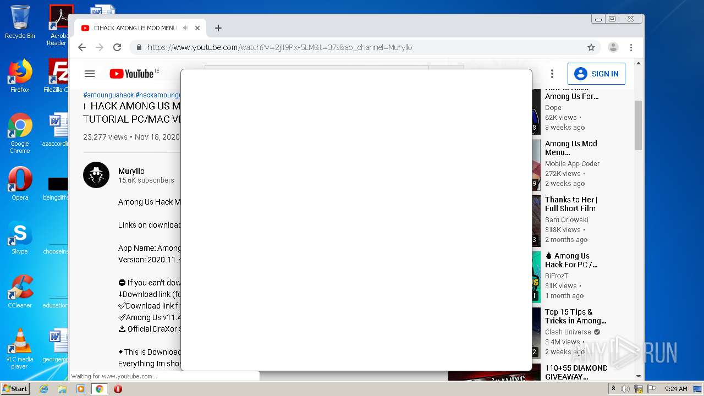Open the Chrome profile avatar
704x396 pixels.
(613, 47)
